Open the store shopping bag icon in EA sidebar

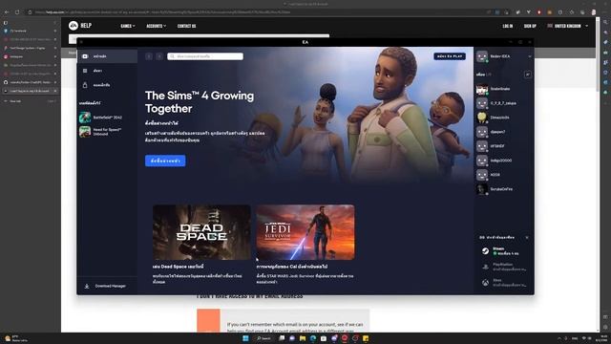(85, 85)
